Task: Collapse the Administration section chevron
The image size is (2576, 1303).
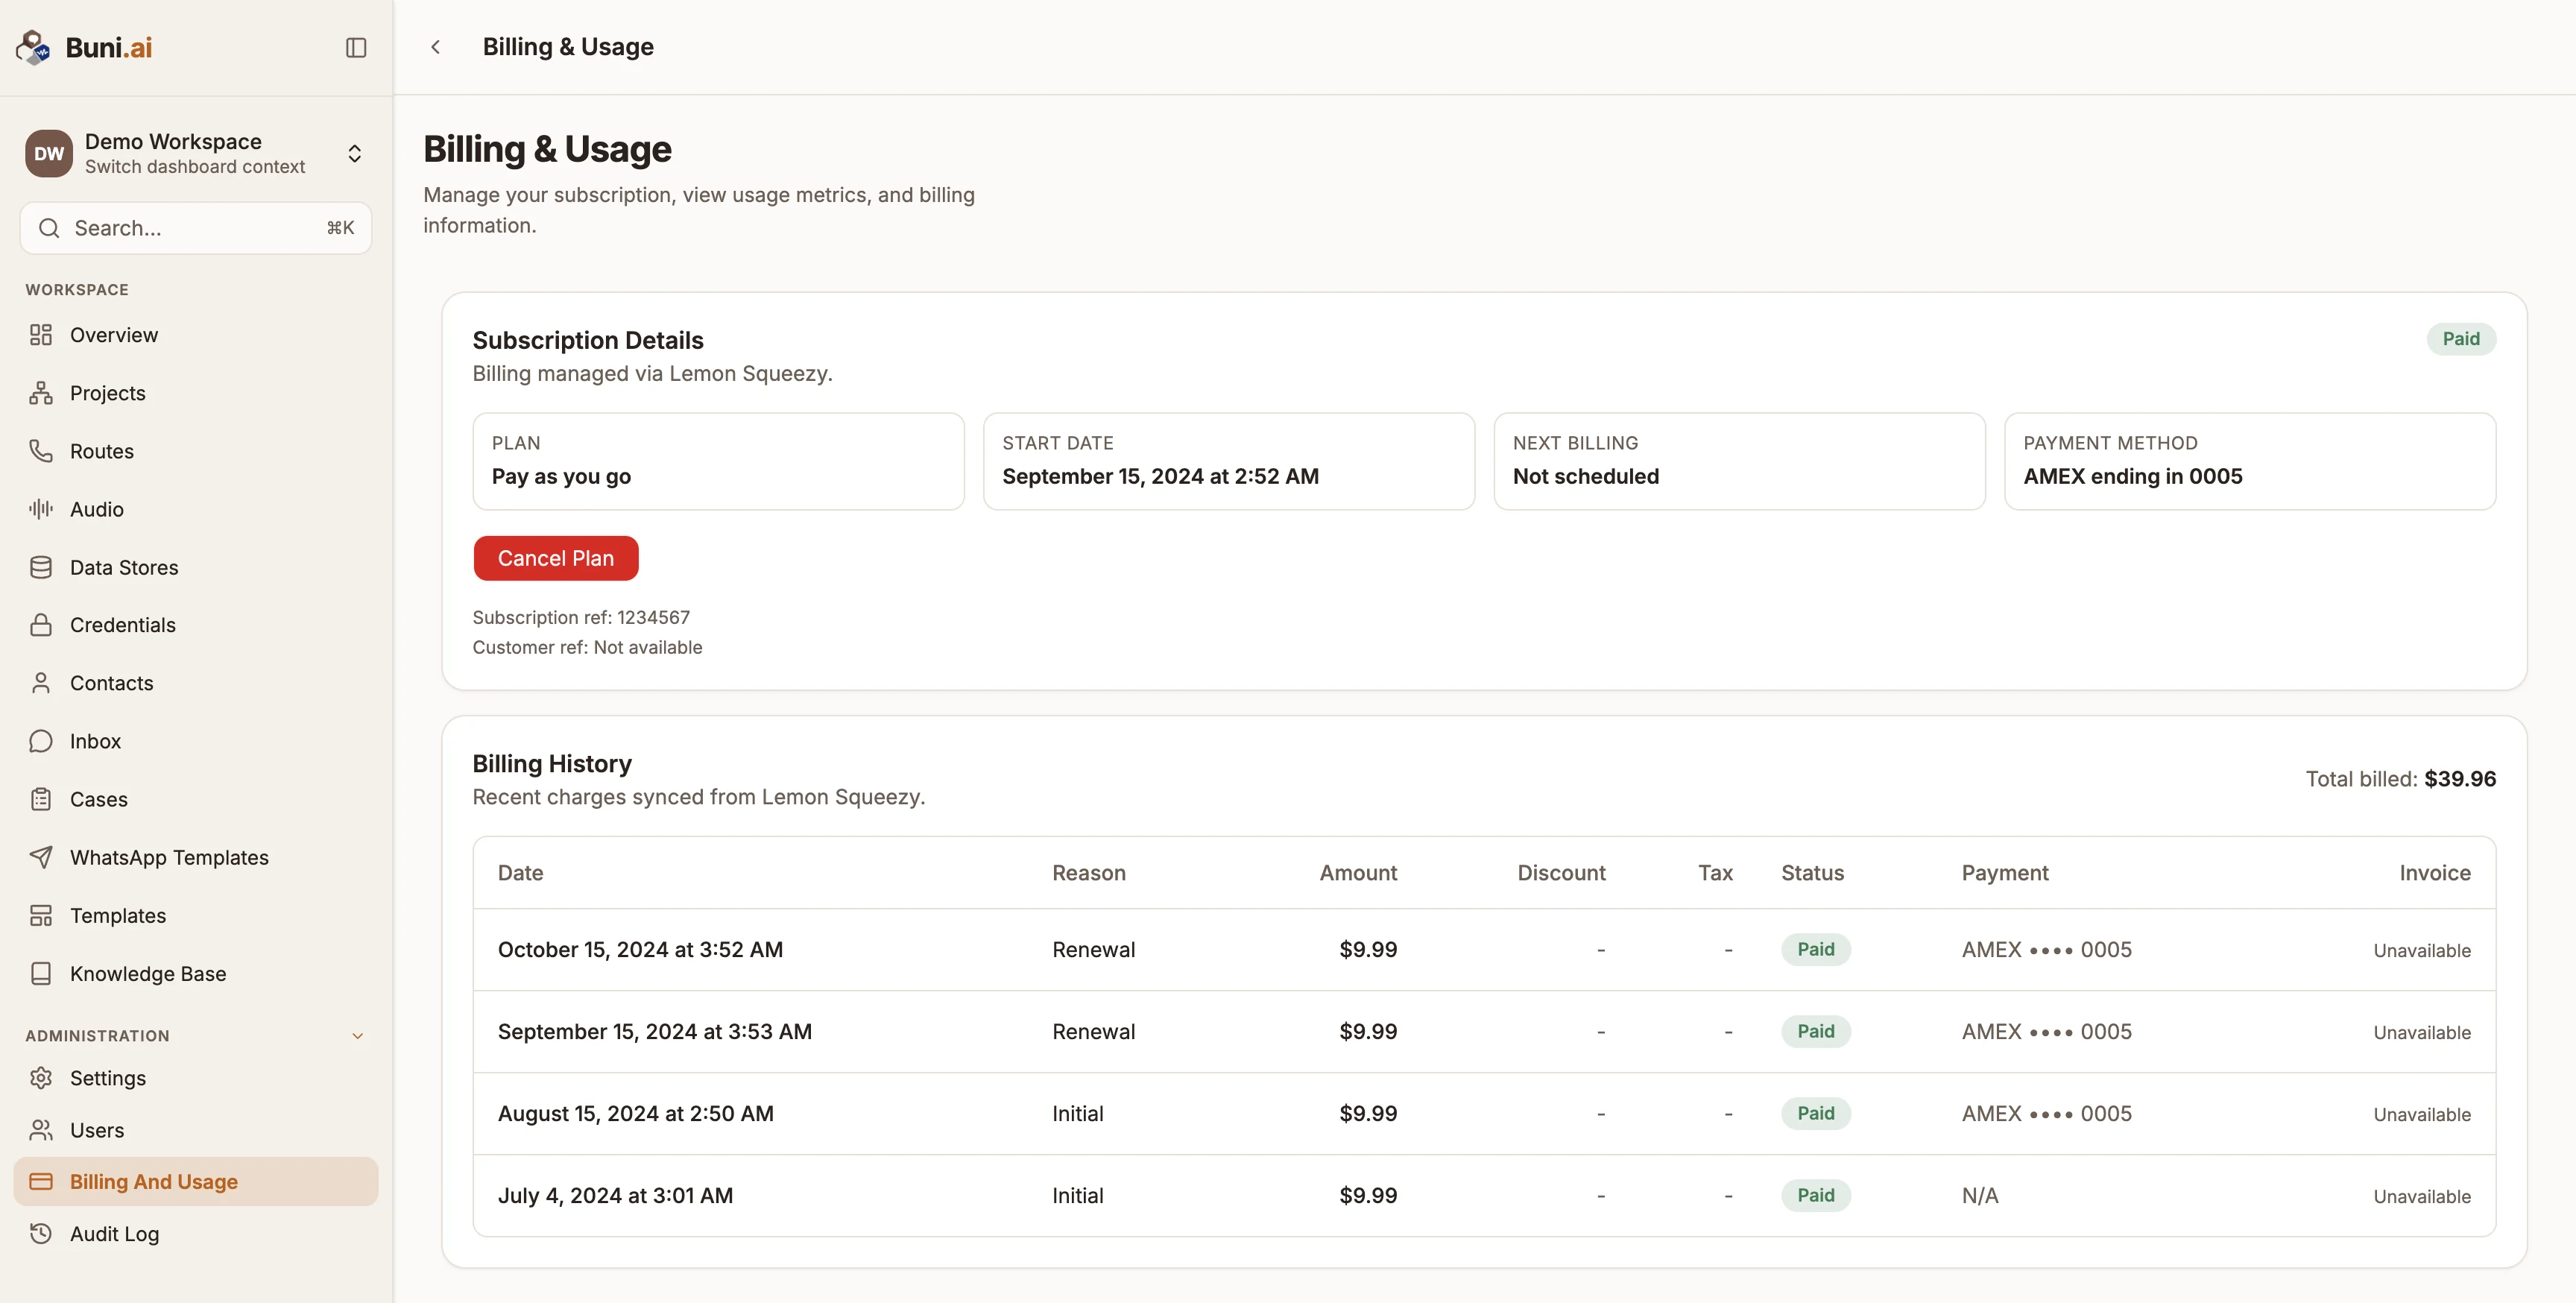Action: (x=357, y=1036)
